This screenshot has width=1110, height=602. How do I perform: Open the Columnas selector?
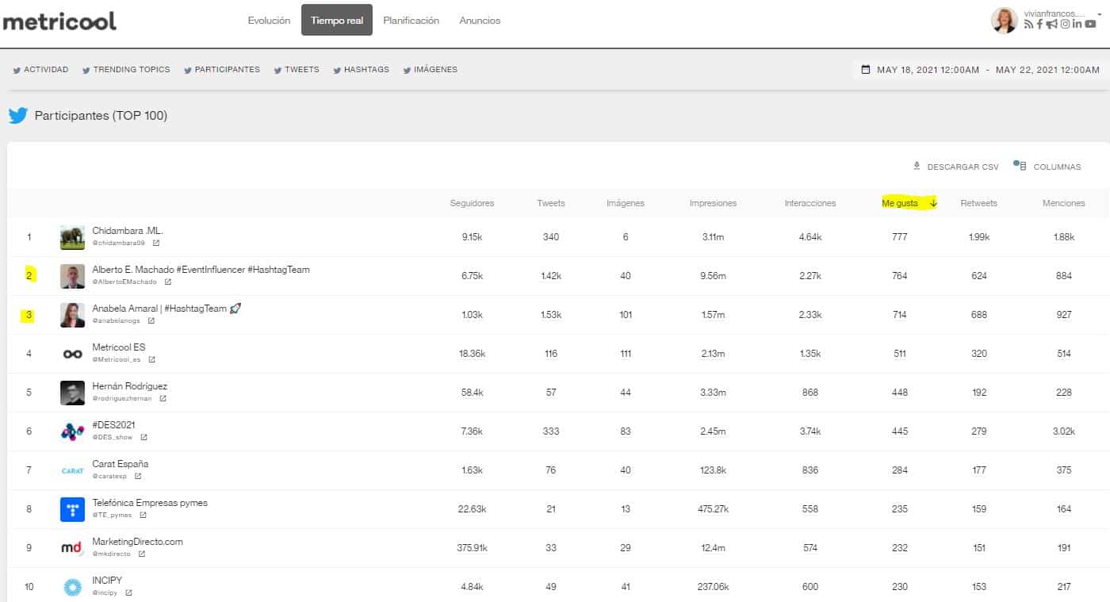1047,167
